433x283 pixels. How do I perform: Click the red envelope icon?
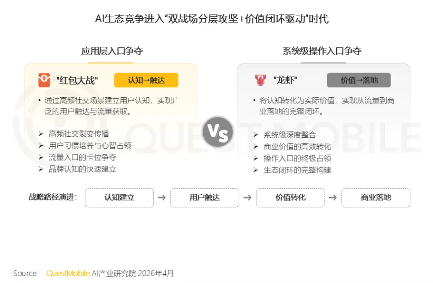(44, 80)
